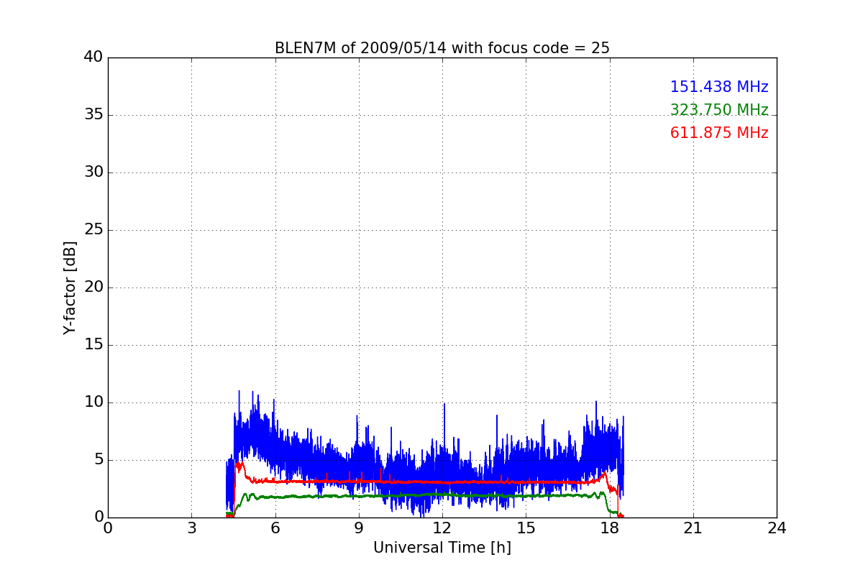Click y-axis tick label '40'

tap(93, 57)
